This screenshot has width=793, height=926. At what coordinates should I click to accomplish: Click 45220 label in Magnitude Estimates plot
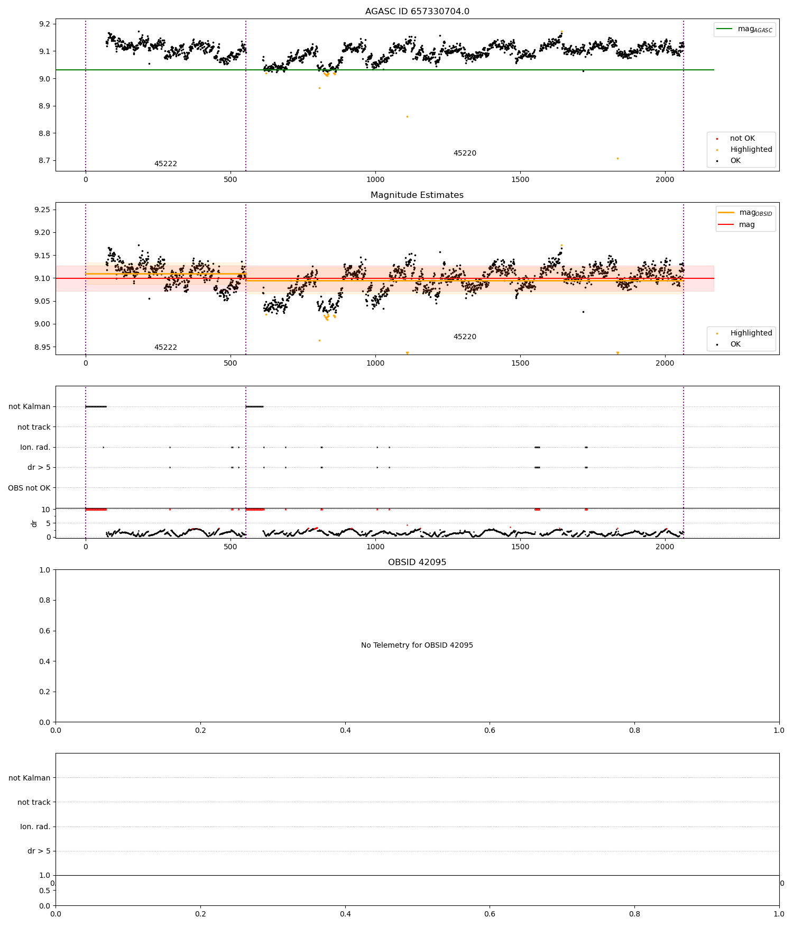click(465, 337)
